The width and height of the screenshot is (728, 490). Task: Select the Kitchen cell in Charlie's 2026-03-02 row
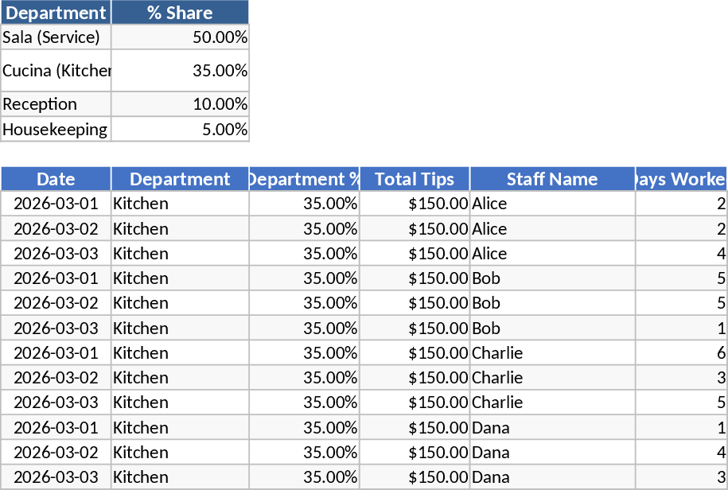click(180, 377)
